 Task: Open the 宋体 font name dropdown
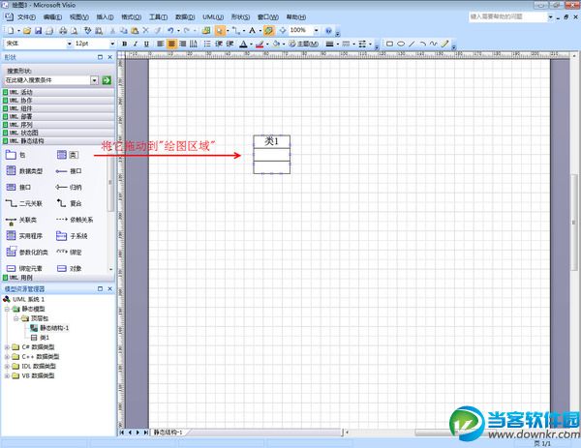pyautogui.click(x=70, y=44)
